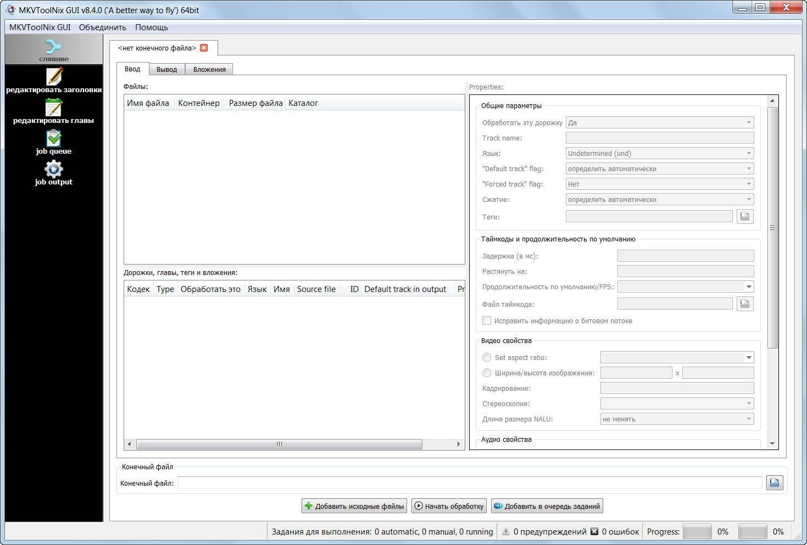Switch to the Ввод tab
The image size is (807, 545).
[x=132, y=69]
